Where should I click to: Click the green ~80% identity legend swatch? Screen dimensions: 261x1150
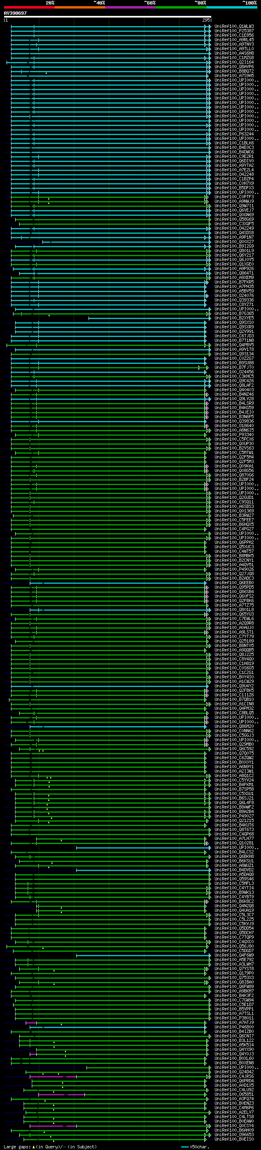click(x=181, y=7)
